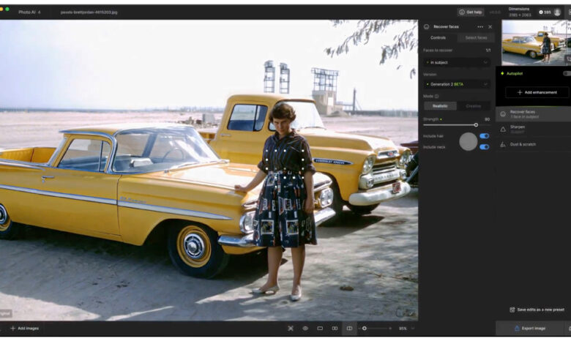The height and width of the screenshot is (344, 571).
Task: Toggle the Include hair switch
Action: point(484,136)
